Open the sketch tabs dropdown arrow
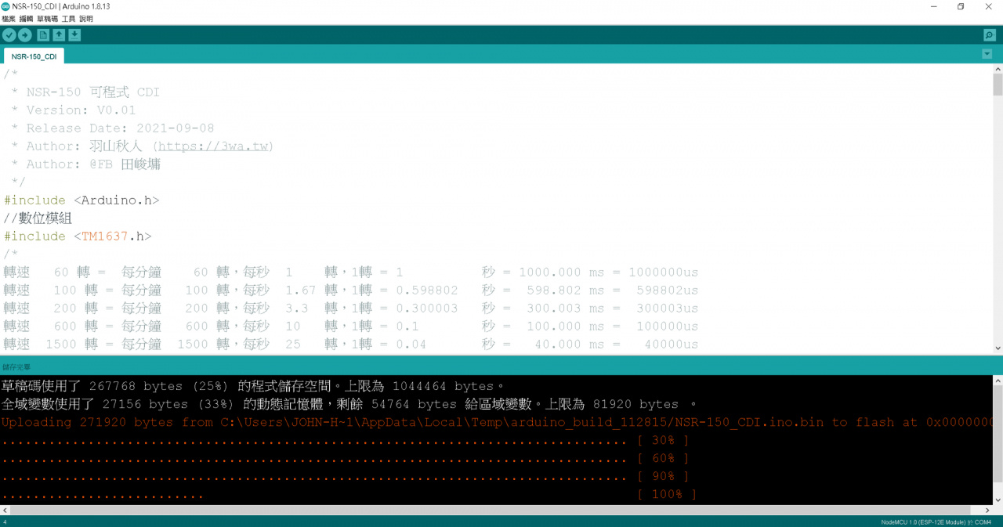 point(986,53)
